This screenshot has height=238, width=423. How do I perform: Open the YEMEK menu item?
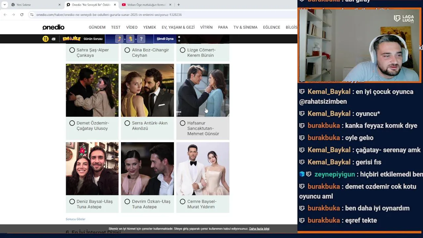coord(149,27)
